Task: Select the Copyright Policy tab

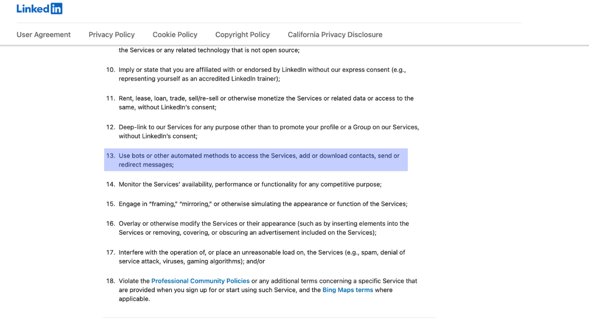Action: [243, 34]
